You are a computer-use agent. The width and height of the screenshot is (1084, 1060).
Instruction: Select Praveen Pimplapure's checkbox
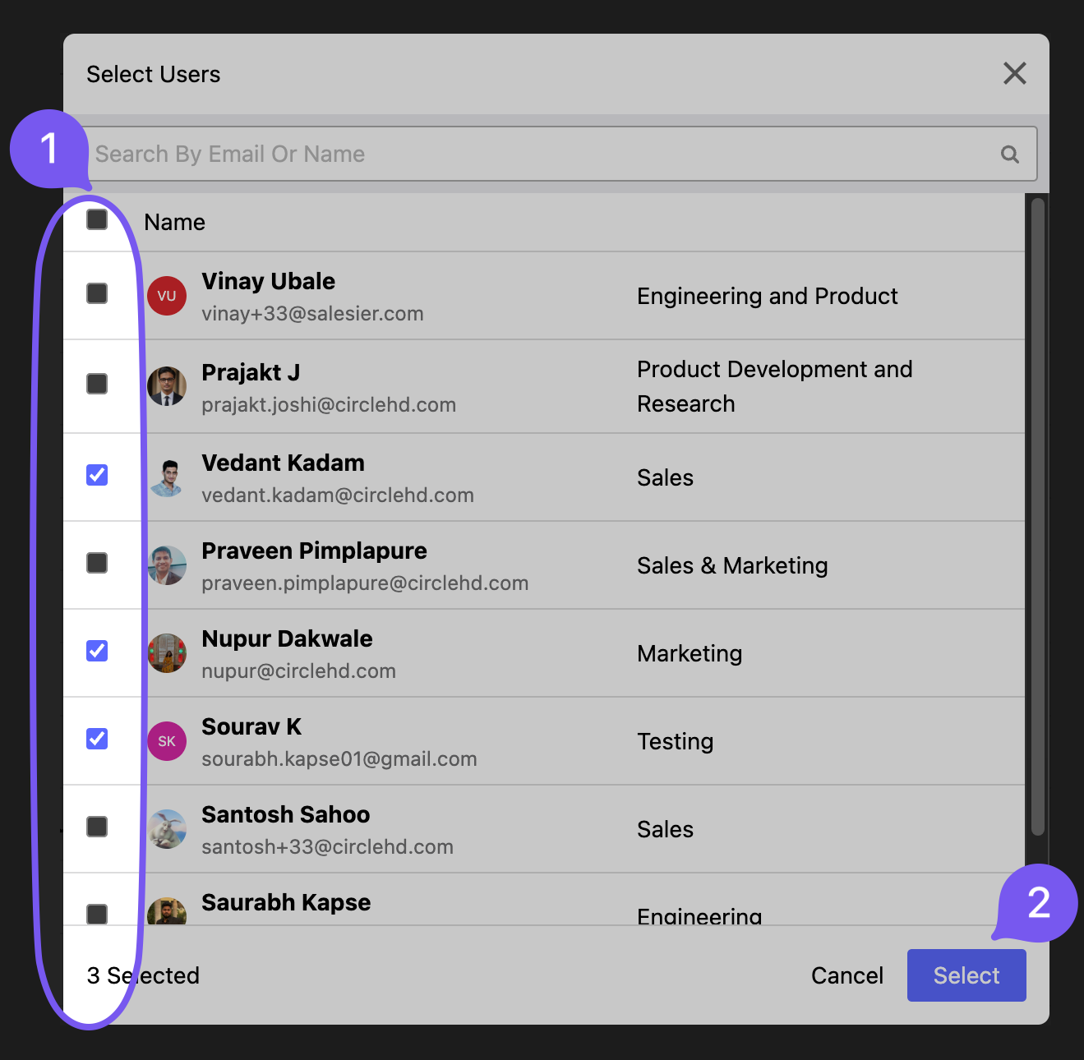pyautogui.click(x=97, y=563)
